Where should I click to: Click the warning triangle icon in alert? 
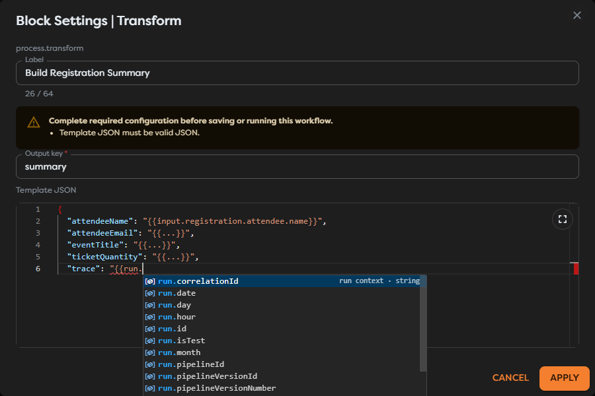pyautogui.click(x=34, y=122)
